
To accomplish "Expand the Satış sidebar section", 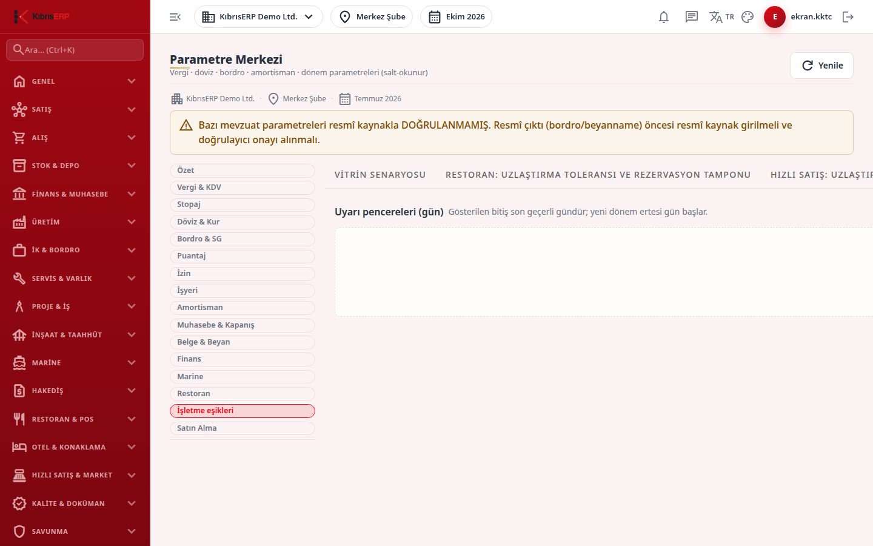I will coord(75,109).
